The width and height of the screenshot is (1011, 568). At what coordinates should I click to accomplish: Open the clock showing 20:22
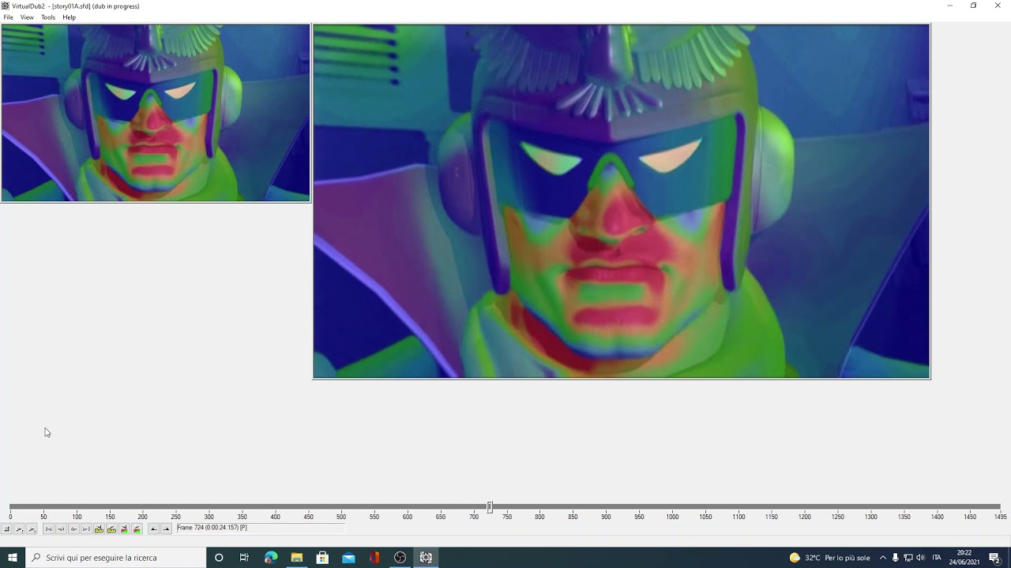(x=964, y=558)
